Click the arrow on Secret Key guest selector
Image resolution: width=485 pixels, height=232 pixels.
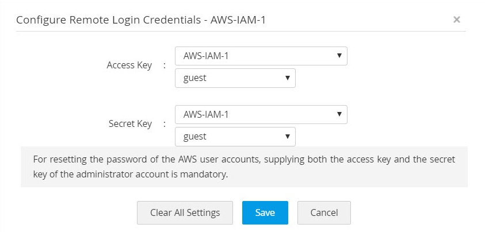tap(287, 136)
